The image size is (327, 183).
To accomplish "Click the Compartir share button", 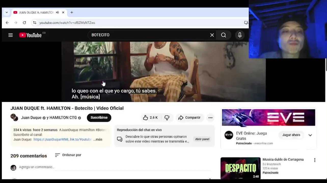I will tap(189, 117).
